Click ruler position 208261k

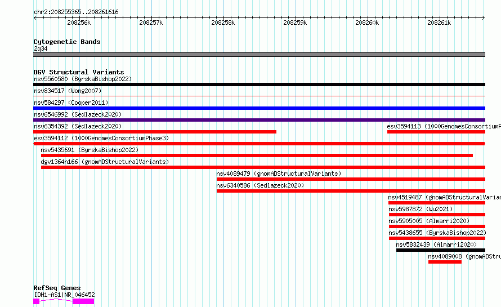pos(439,23)
